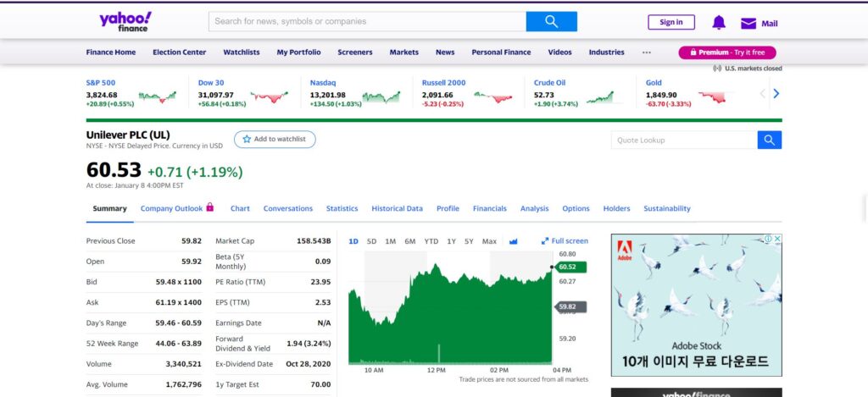Viewport: 868px width, 397px height.
Task: Expand the chart to Full screen
Action: point(565,241)
